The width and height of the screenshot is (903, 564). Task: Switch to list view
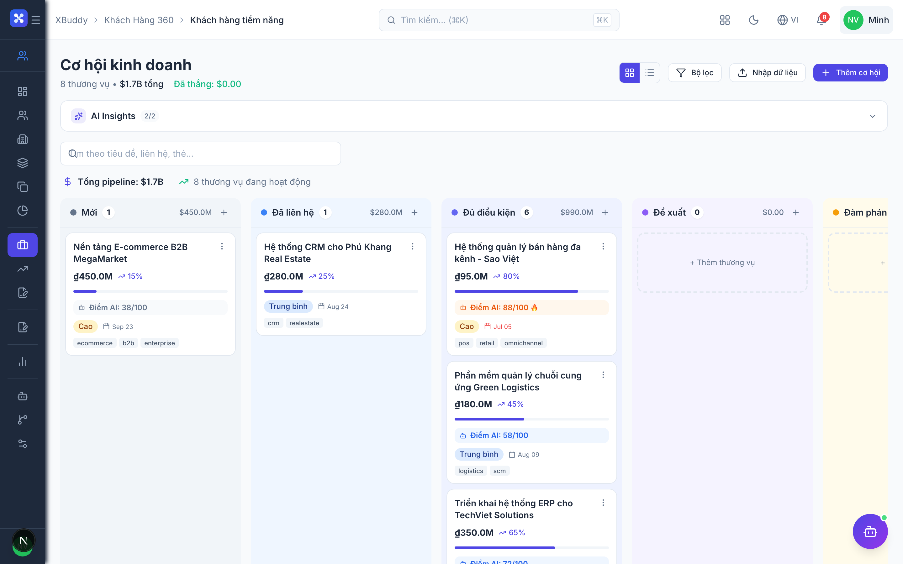tap(650, 72)
